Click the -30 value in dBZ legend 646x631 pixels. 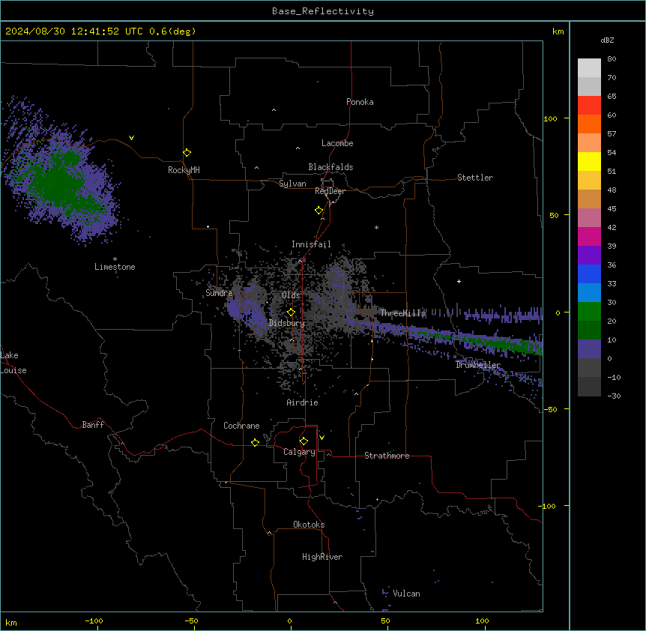pos(614,396)
